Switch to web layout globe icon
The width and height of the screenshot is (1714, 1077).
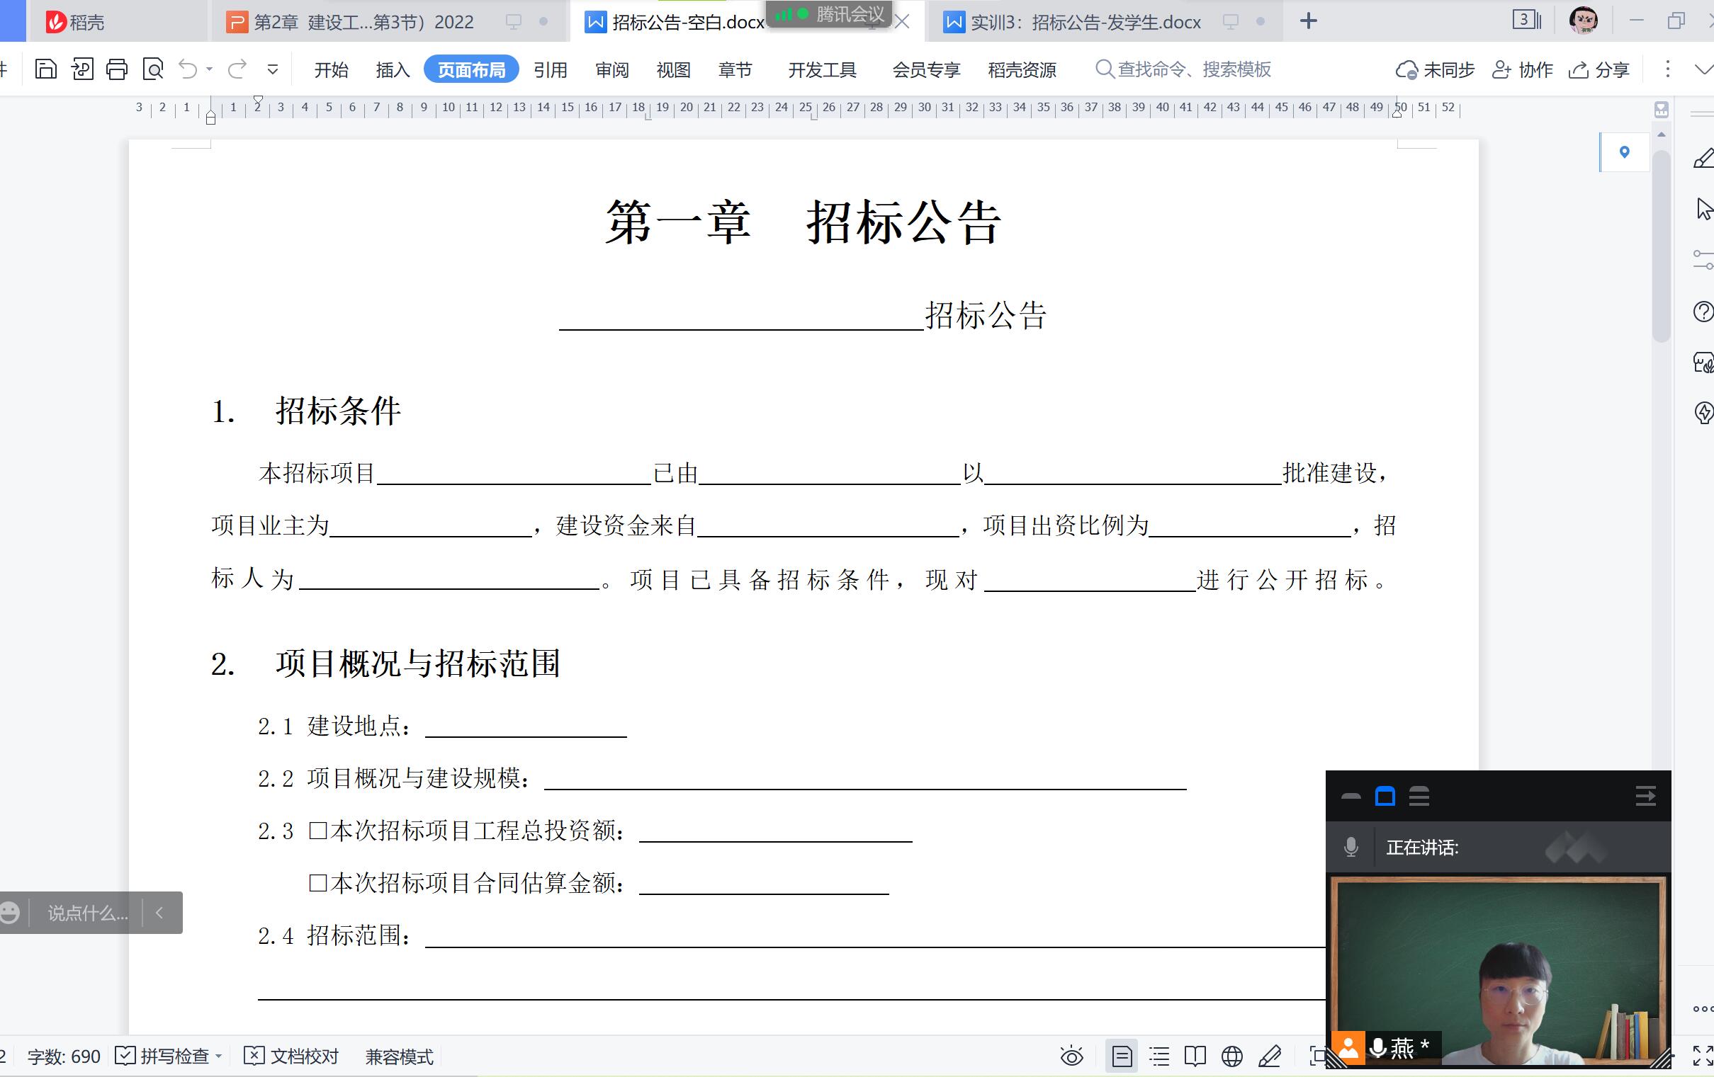(1232, 1056)
